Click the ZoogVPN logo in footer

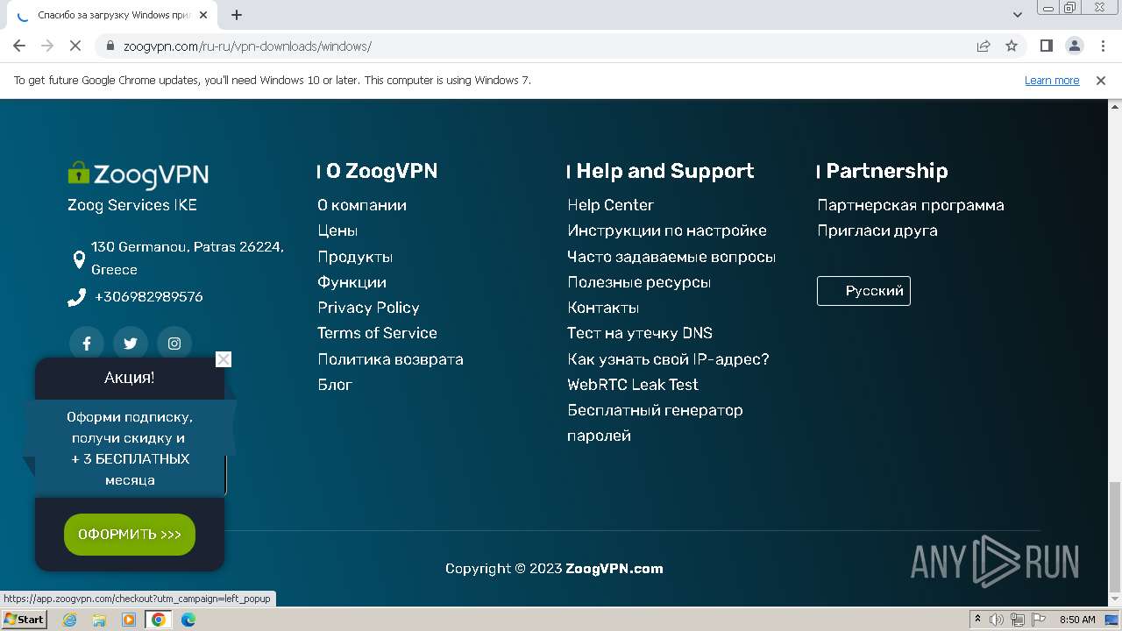[138, 174]
